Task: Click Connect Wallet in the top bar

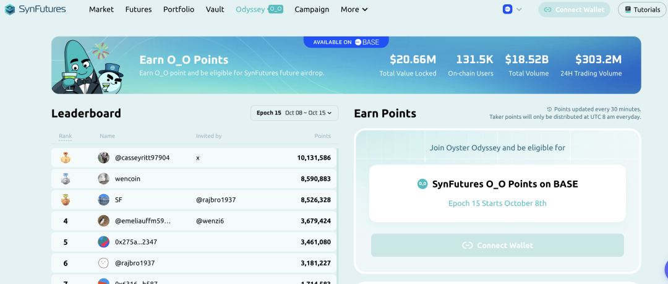Action: [574, 9]
